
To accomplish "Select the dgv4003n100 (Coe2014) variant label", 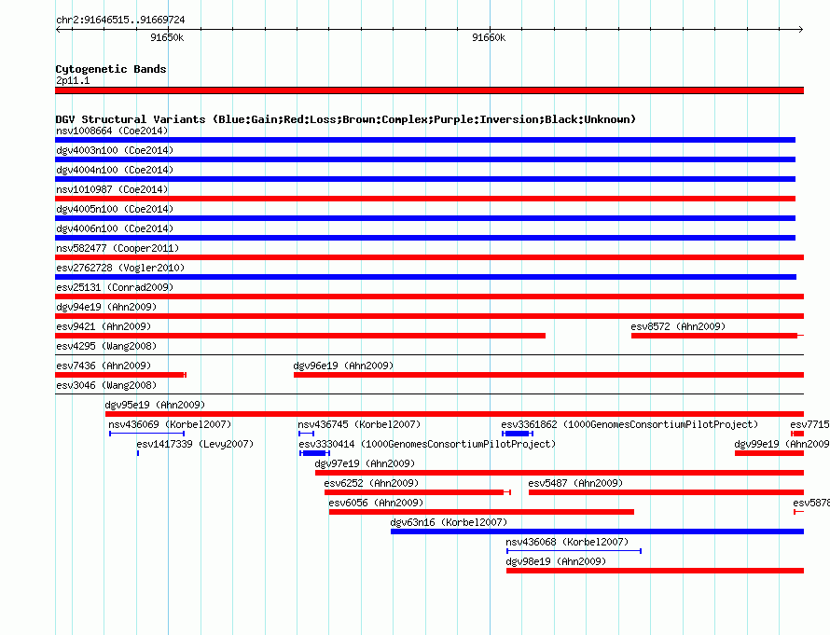I will coord(115,150).
